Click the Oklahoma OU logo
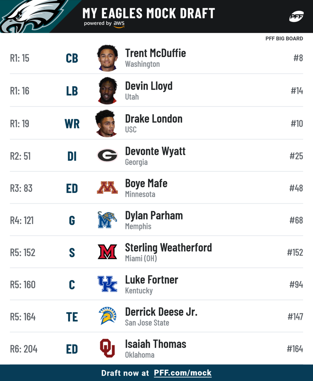The height and width of the screenshot is (381, 313). 107,348
